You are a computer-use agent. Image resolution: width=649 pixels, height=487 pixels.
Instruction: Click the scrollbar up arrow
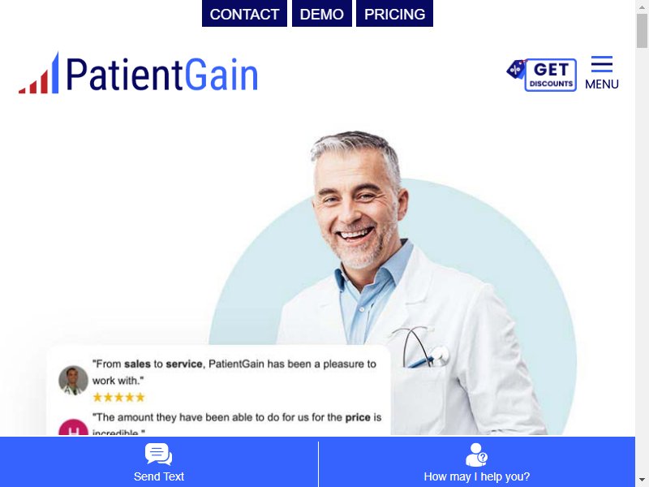[642, 6]
